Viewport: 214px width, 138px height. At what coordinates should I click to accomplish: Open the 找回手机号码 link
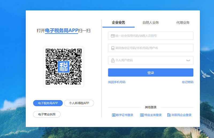coord(117,82)
